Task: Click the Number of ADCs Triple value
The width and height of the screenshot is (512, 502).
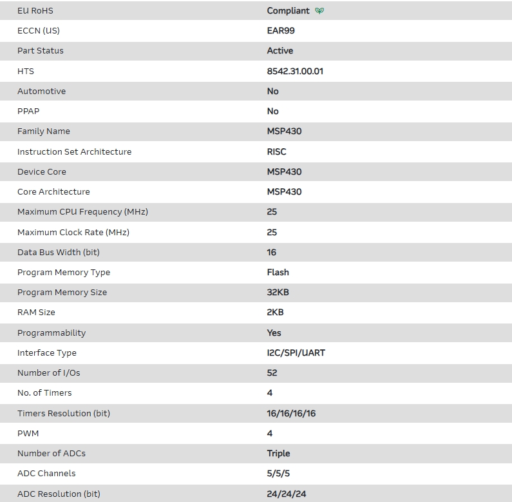Action: point(278,454)
